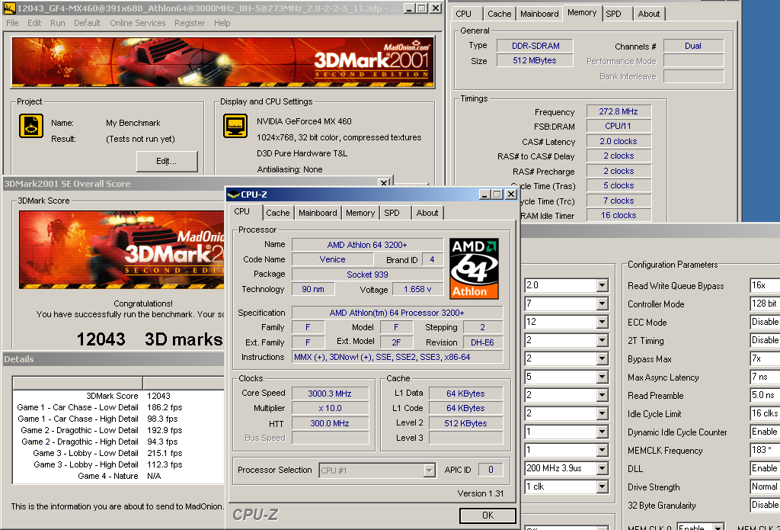This screenshot has width=780, height=530.
Task: Open the MEMCLK Frequency 183 field
Action: 765,450
